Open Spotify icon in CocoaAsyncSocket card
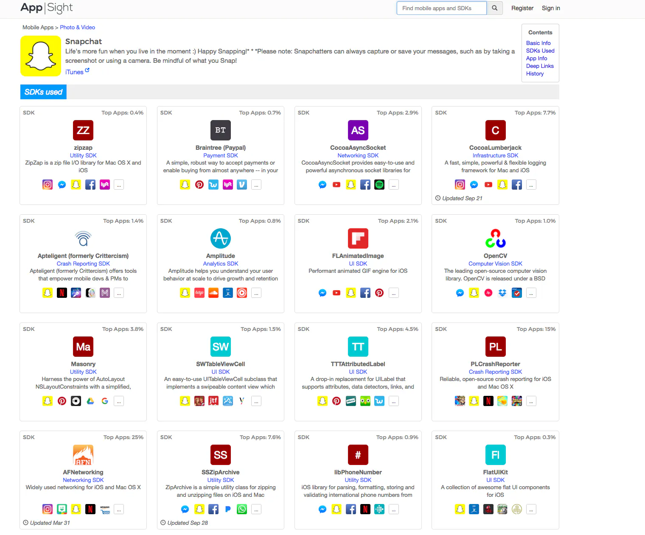The image size is (645, 535). (x=379, y=185)
